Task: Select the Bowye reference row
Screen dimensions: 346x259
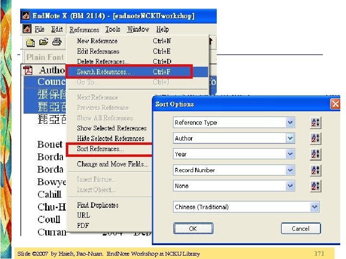Action: click(x=51, y=182)
